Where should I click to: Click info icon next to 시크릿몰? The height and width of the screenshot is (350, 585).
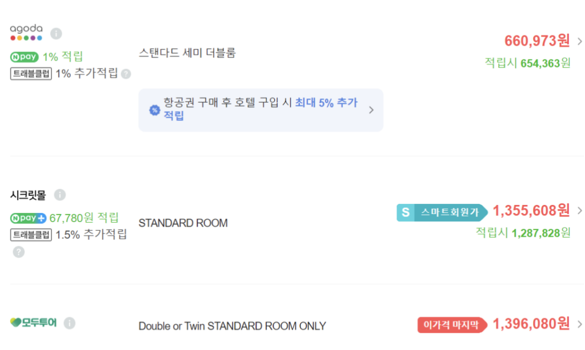coord(60,195)
